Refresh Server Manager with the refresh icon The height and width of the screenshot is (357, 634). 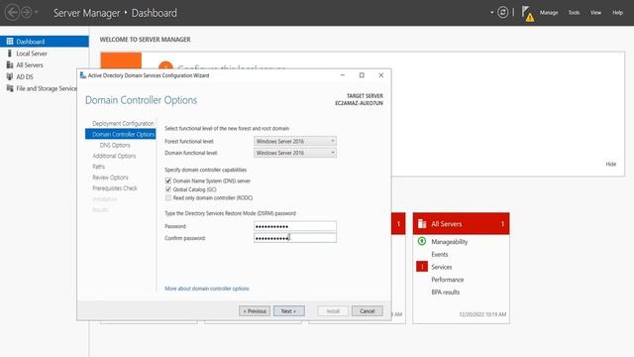[x=502, y=13]
